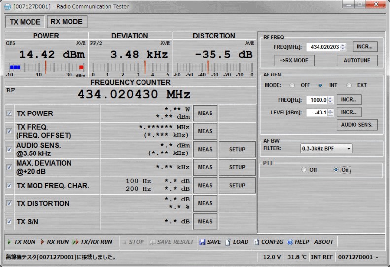The width and height of the screenshot is (390, 267).
Task: Click the RF FREQ spinner arrows
Action: (343, 47)
